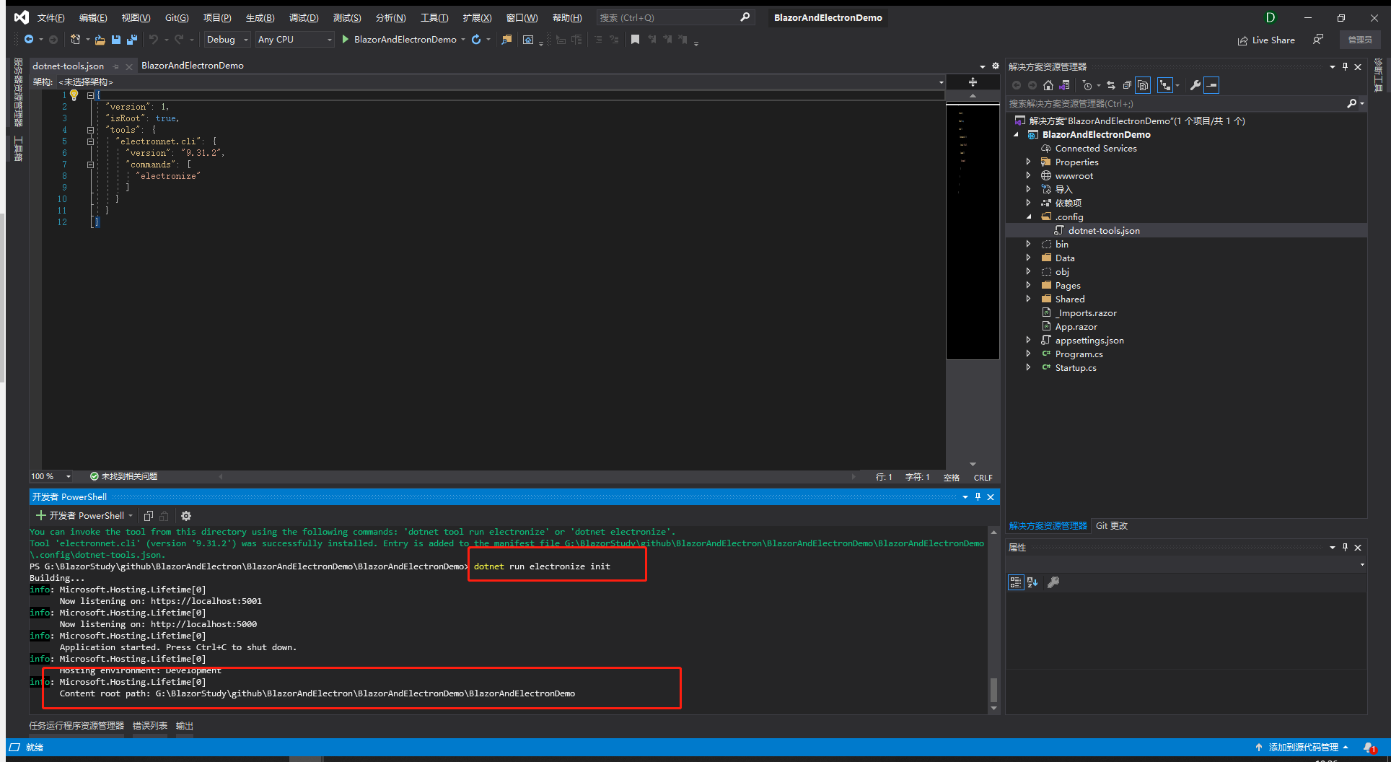Save all open files
The height and width of the screenshot is (762, 1391).
click(x=132, y=40)
